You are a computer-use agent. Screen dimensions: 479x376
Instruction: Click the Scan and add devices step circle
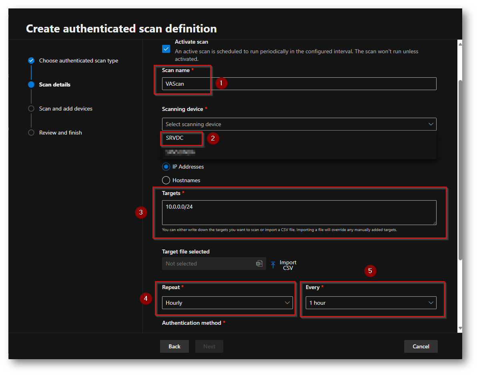coord(31,109)
